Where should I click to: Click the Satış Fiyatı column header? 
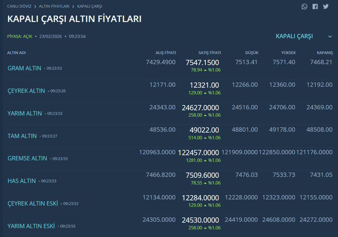point(209,53)
